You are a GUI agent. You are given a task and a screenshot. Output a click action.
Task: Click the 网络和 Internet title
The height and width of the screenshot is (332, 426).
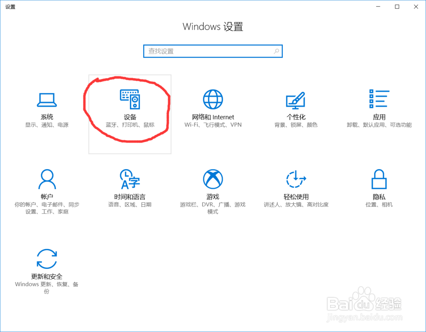(213, 117)
